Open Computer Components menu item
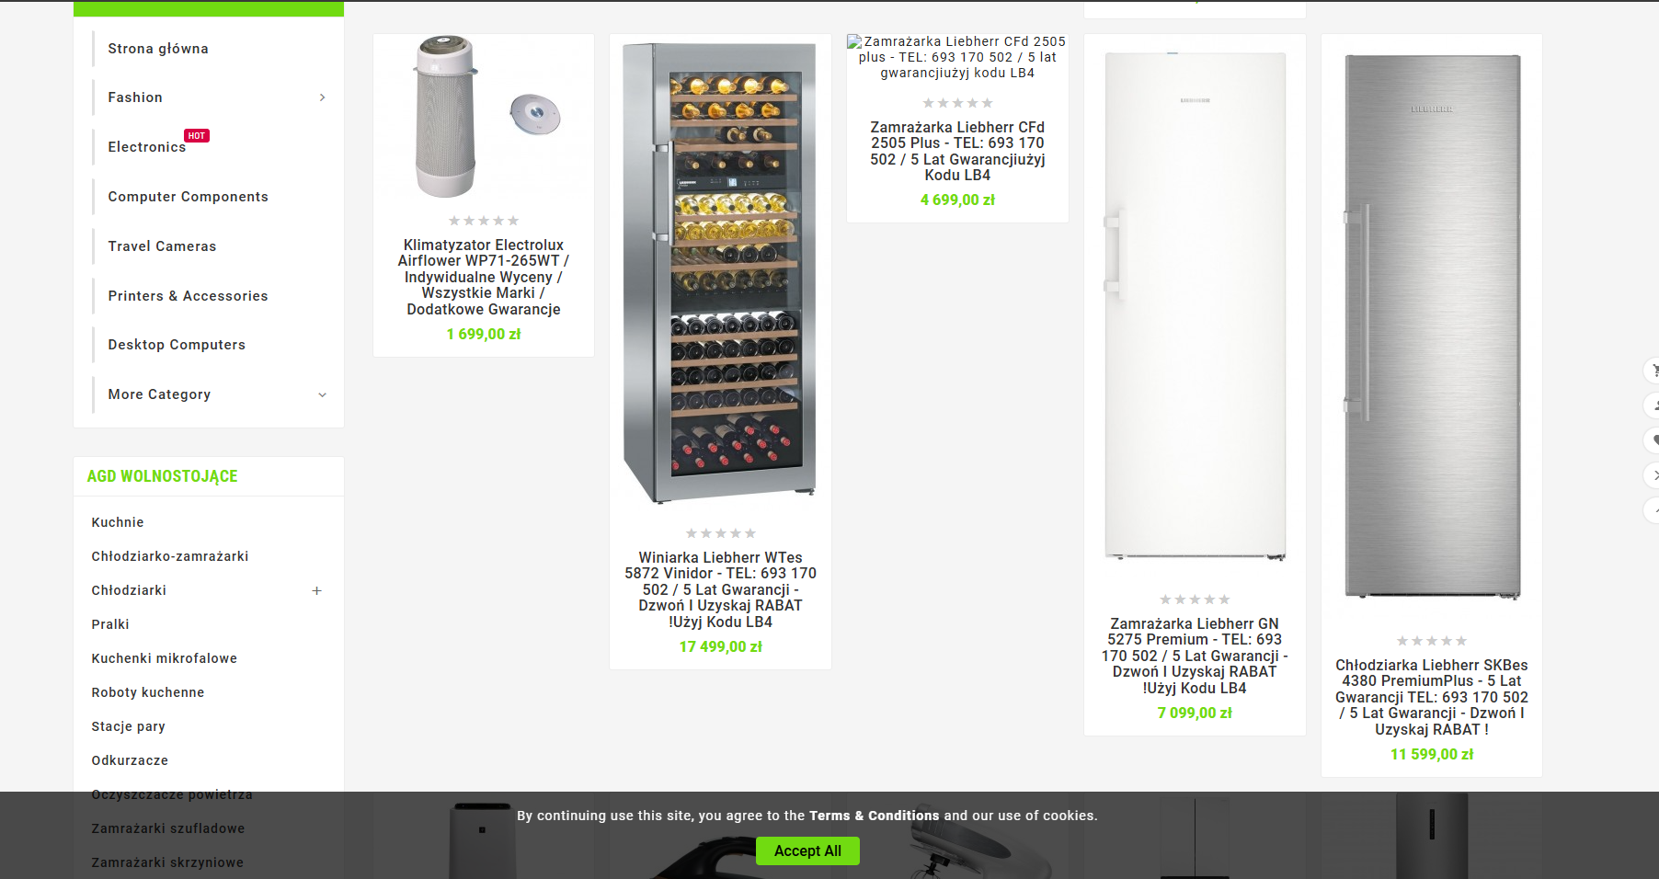 pos(189,197)
